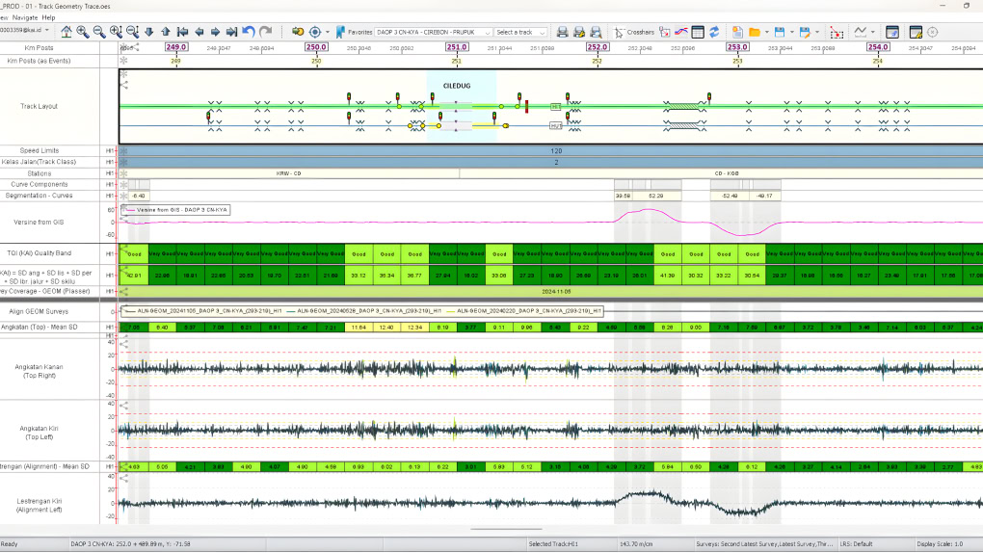
Task: Open the Help menu
Action: pyautogui.click(x=48, y=17)
